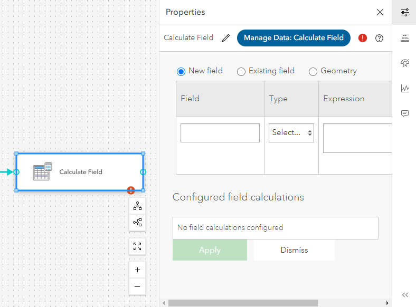The height and width of the screenshot is (307, 416).
Task: Click the scrollbar right arrow
Action: pos(387,303)
